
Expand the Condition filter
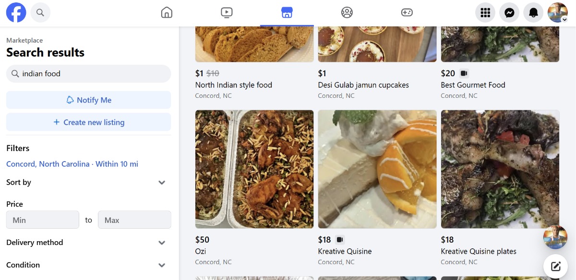(162, 265)
